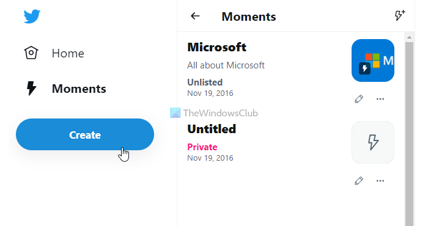This screenshot has width=428, height=226.
Task: Select the Moments lightning bolt icon
Action: [31, 89]
